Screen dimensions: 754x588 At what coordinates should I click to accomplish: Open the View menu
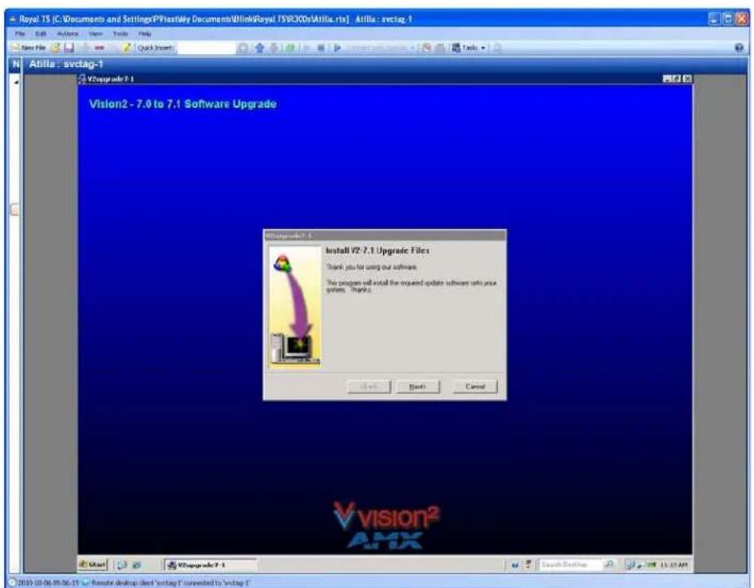(96, 34)
